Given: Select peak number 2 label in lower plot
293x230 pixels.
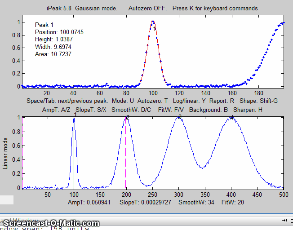Looking at the screenshot, I should click(x=128, y=117).
